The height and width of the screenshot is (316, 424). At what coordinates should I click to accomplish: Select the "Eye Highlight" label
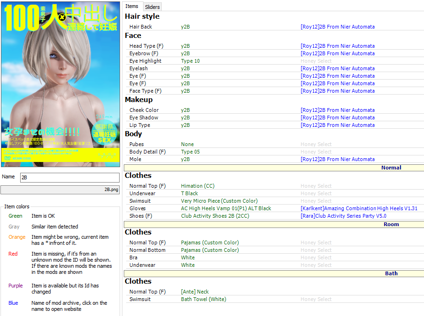[145, 61]
